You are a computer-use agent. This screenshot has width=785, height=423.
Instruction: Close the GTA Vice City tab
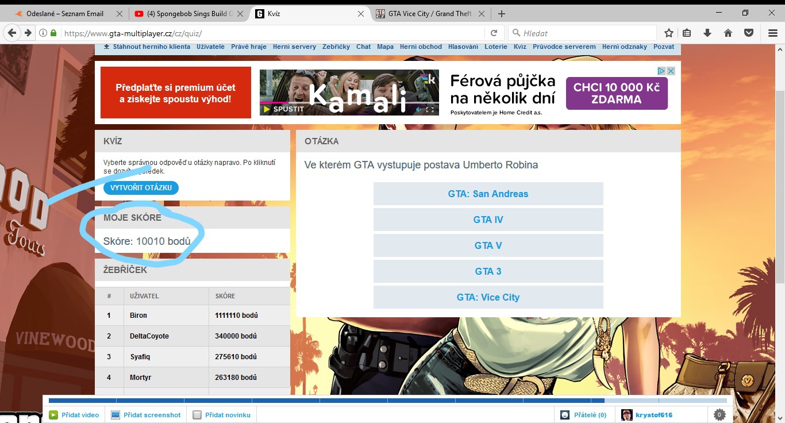[x=482, y=14]
